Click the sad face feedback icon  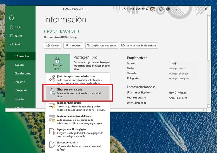168,9
